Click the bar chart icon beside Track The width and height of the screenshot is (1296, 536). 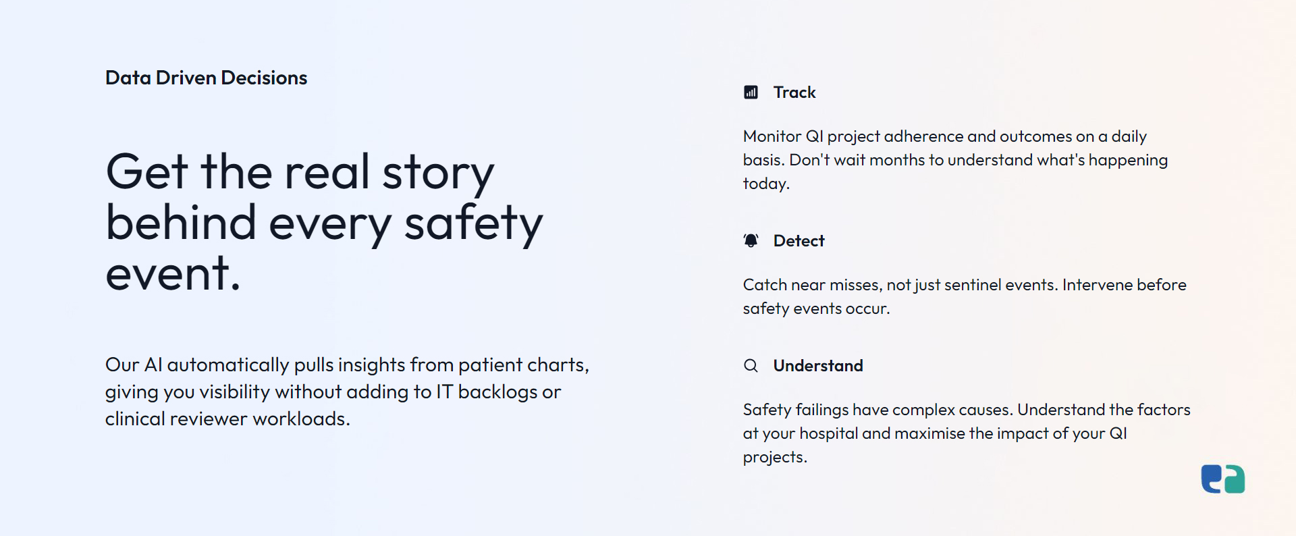click(751, 92)
